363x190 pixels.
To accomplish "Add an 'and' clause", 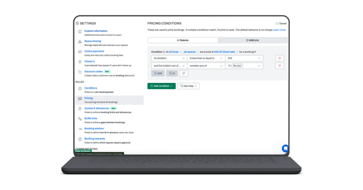I will click(x=158, y=73).
